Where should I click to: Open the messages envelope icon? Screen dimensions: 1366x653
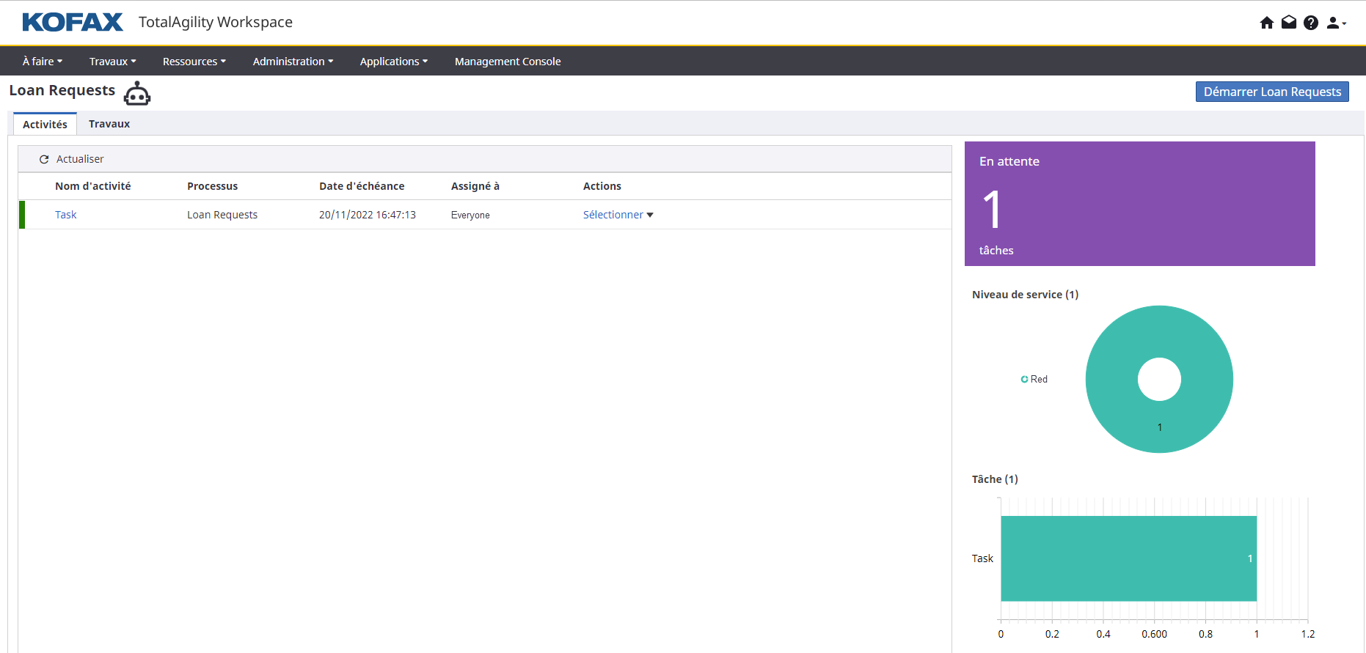pyautogui.click(x=1288, y=23)
